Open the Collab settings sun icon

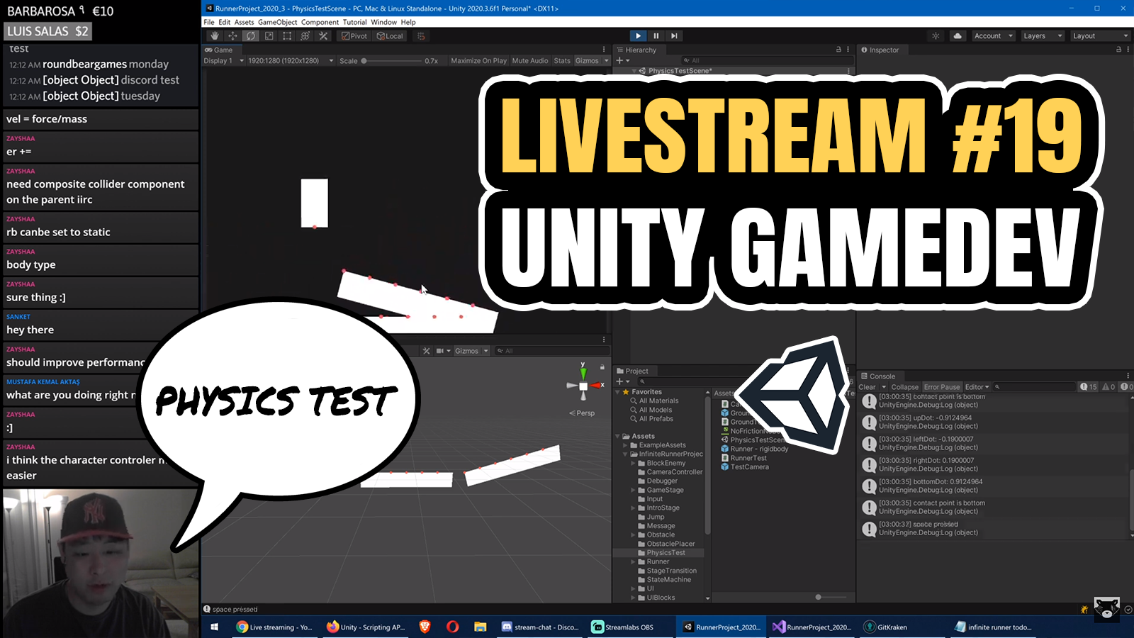click(936, 36)
